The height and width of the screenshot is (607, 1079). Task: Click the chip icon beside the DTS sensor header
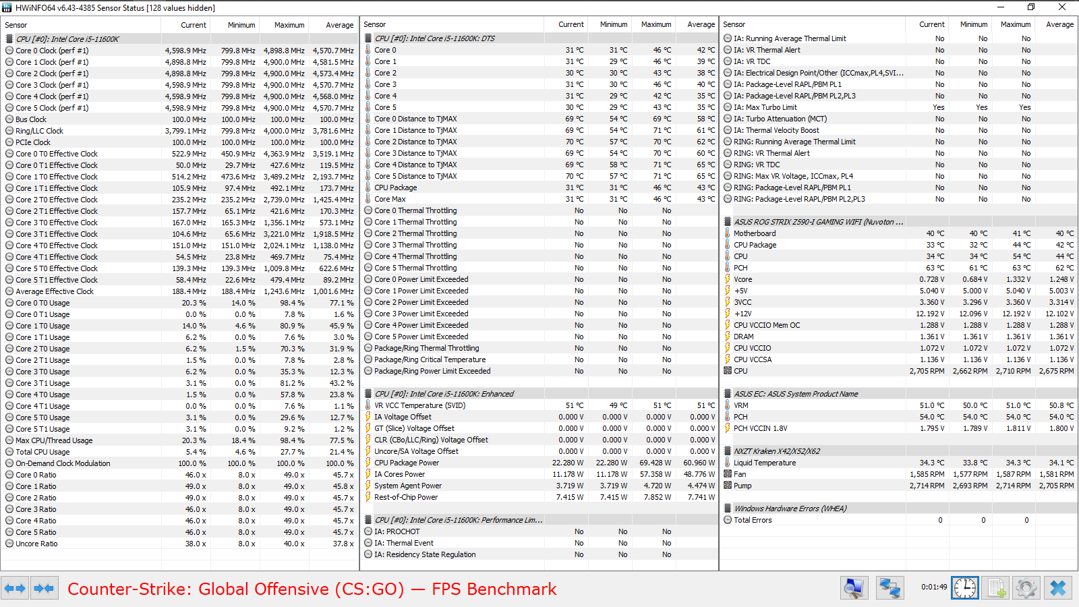(x=368, y=38)
